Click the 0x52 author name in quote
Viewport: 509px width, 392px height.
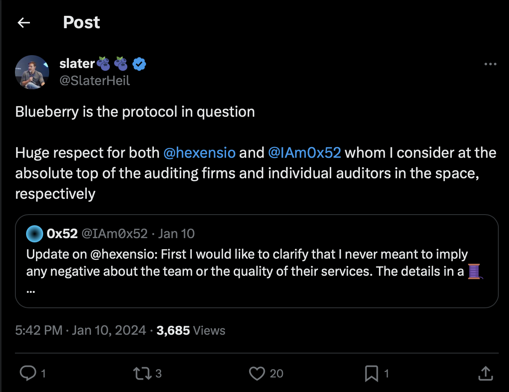(62, 233)
